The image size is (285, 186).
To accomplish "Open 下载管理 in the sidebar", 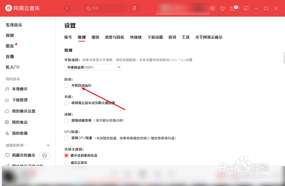I will [x=20, y=100].
